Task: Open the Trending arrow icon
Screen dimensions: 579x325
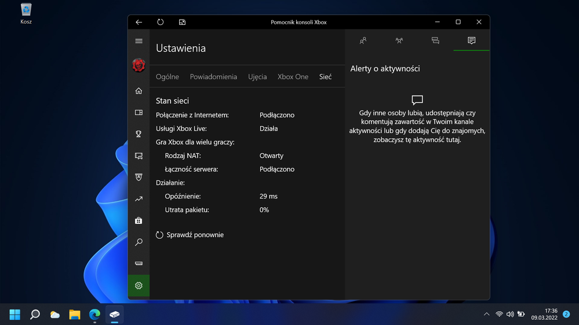Action: coord(139,199)
